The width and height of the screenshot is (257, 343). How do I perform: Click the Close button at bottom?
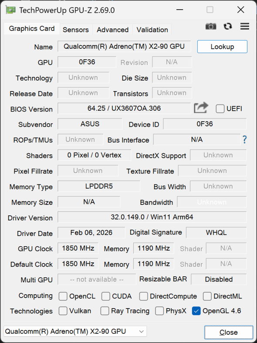[229, 332]
